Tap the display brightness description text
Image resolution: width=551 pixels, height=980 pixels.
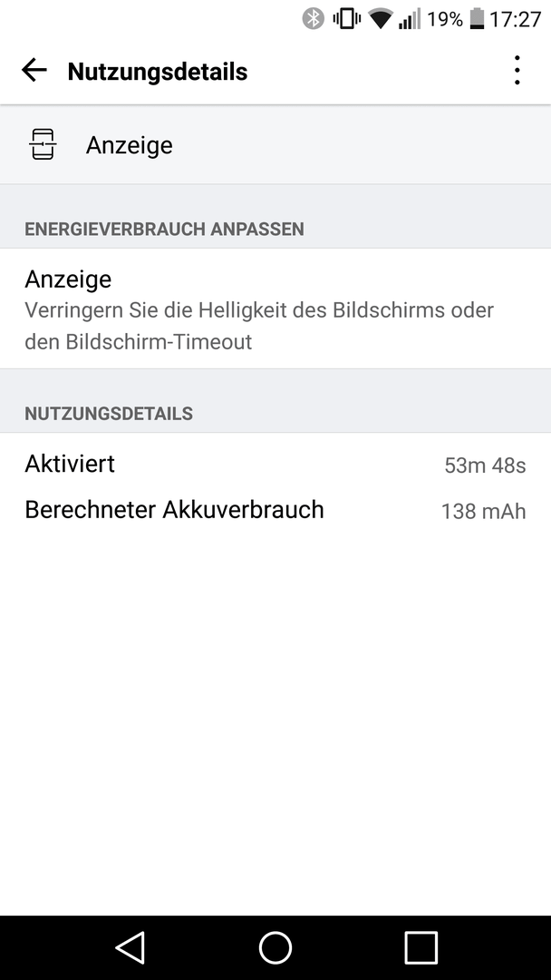(259, 327)
